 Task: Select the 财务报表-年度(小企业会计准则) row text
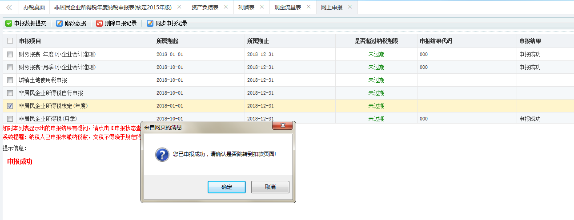[x=57, y=54]
